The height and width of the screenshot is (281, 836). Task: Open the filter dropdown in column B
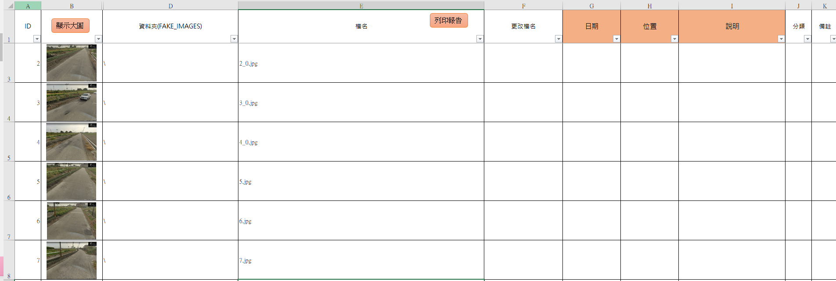coord(98,39)
